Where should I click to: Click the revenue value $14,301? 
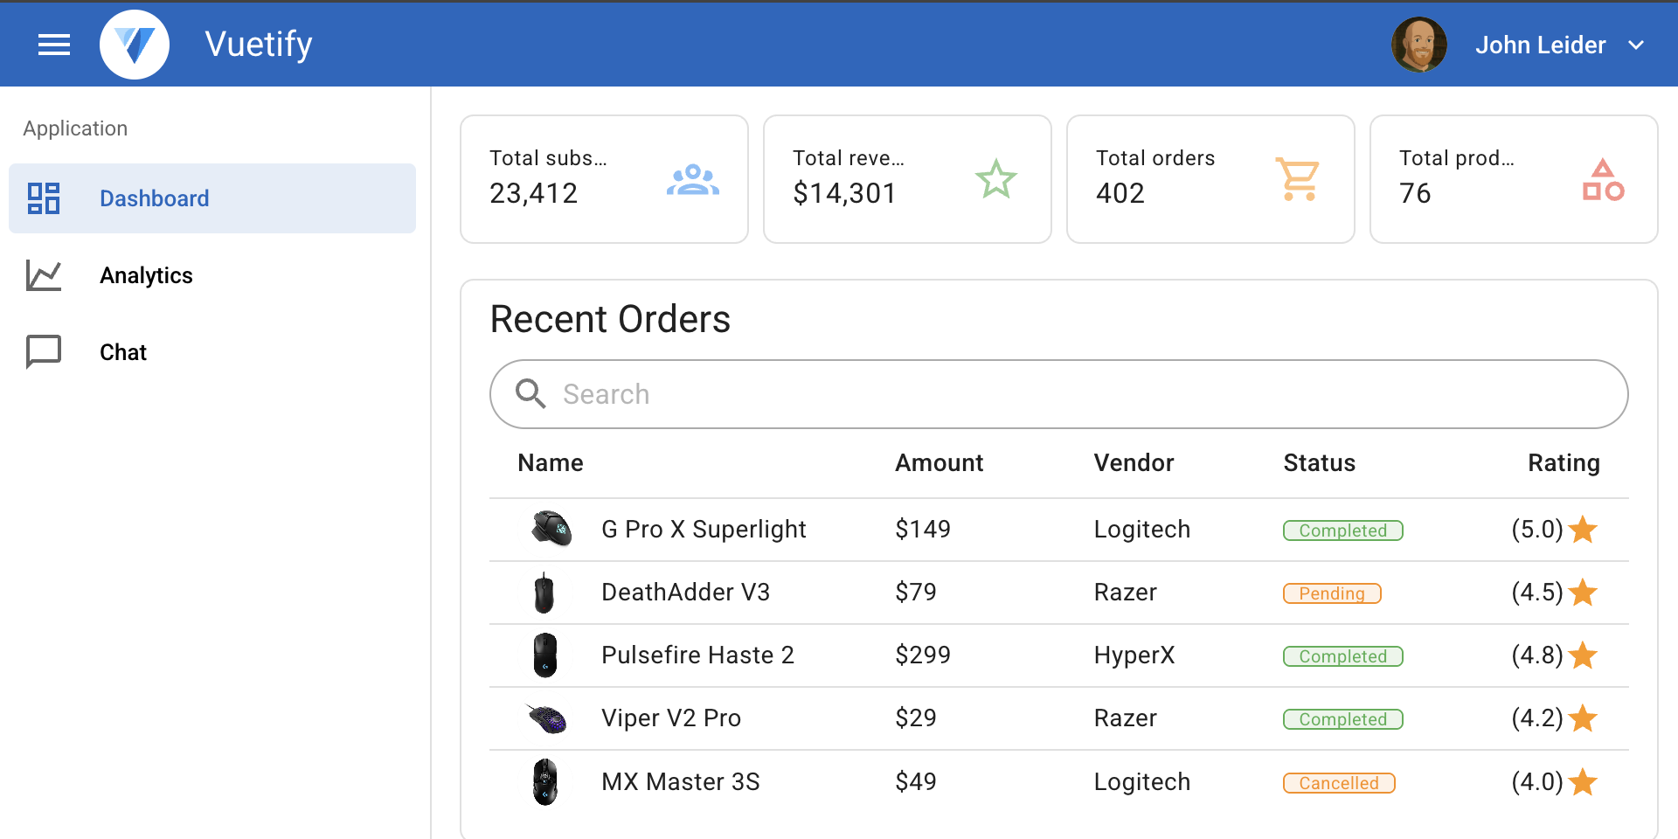844,193
